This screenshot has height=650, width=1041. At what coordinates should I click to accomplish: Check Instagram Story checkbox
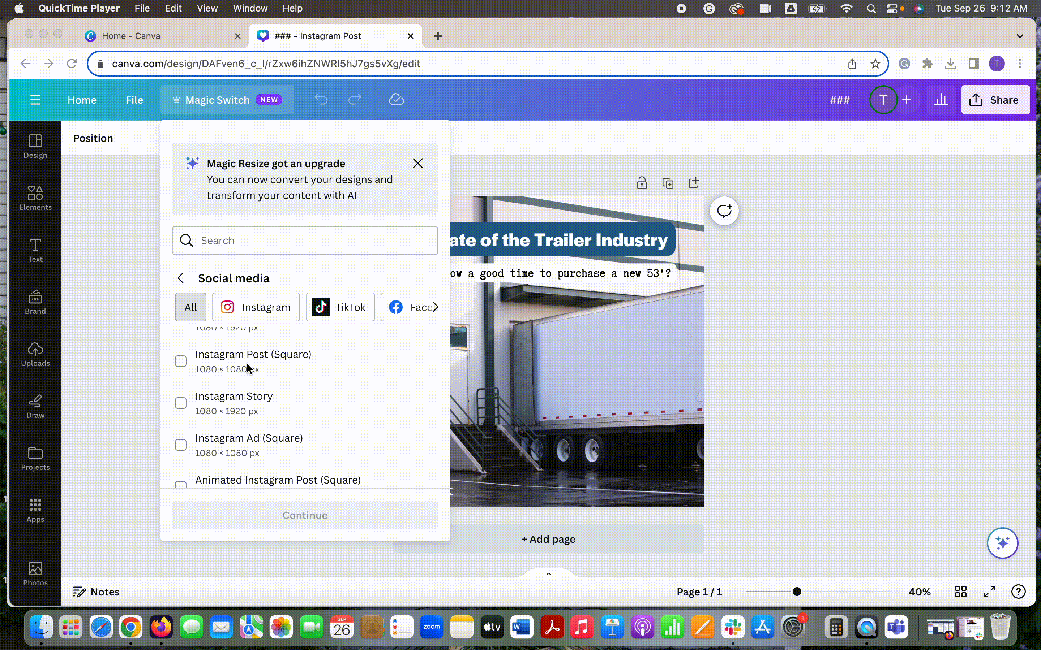[181, 403]
